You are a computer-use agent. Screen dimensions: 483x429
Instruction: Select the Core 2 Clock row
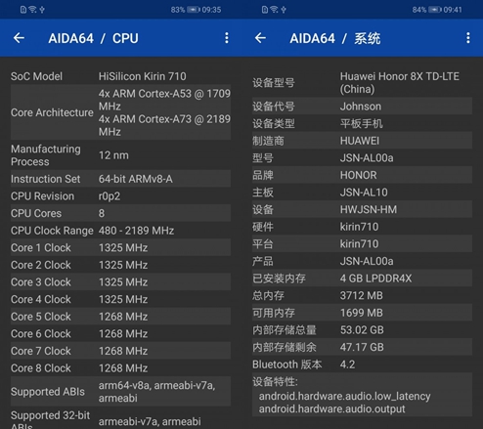point(120,265)
